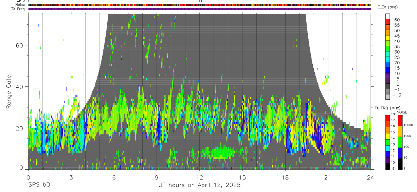
Task: Click the light gray -10 degree elevation swatch
Action: [x=388, y=97]
